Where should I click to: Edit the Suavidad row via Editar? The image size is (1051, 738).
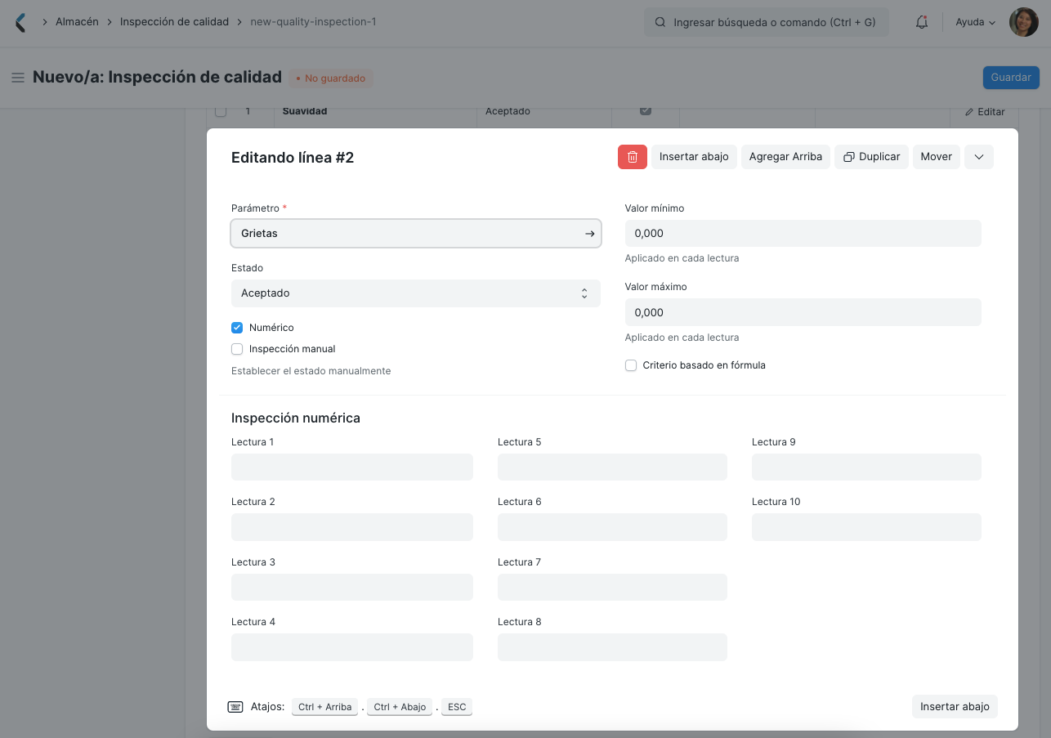(x=985, y=112)
